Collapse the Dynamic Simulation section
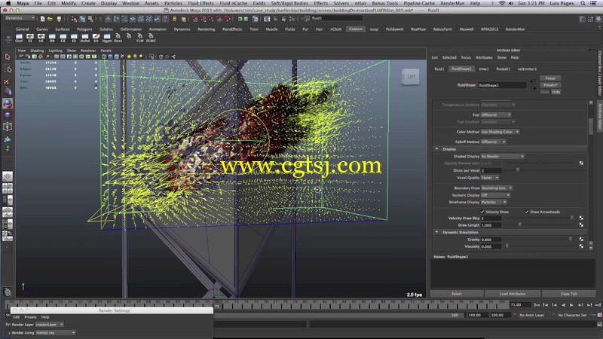Screen dimensions: 603x339 437,232
